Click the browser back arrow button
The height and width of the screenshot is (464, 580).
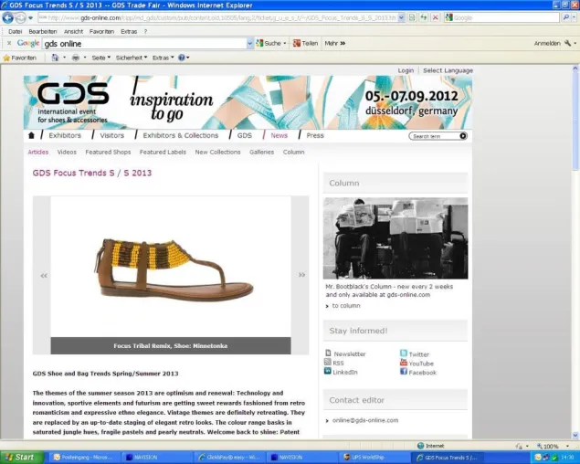8,17
